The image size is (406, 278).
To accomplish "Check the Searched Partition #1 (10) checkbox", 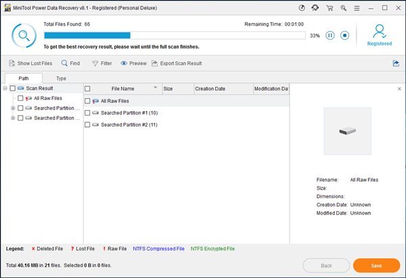I will pyautogui.click(x=88, y=113).
